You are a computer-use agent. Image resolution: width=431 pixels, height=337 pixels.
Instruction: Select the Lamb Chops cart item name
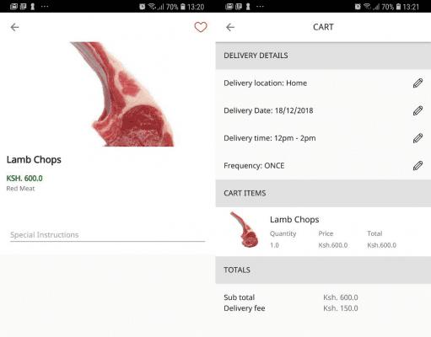(x=294, y=219)
